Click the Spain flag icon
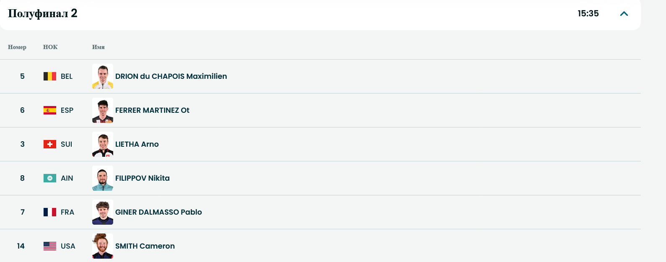 50,110
